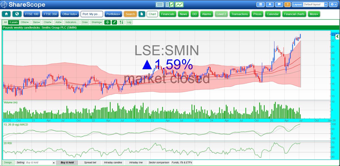340x166 pixels.
Task: Open the Other time range dropdown
Action: point(25,22)
